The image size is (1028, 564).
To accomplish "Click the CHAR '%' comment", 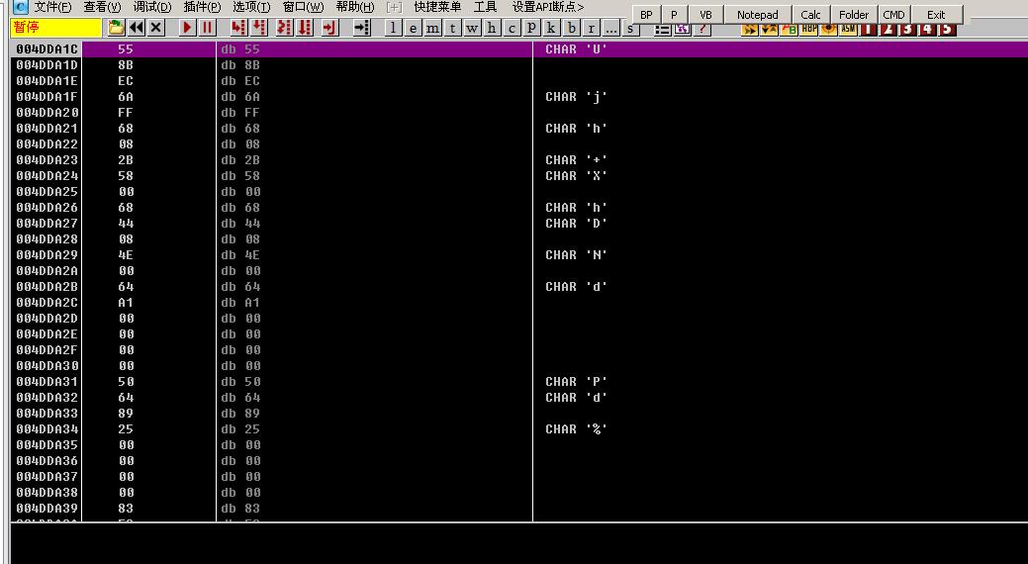I will point(576,428).
